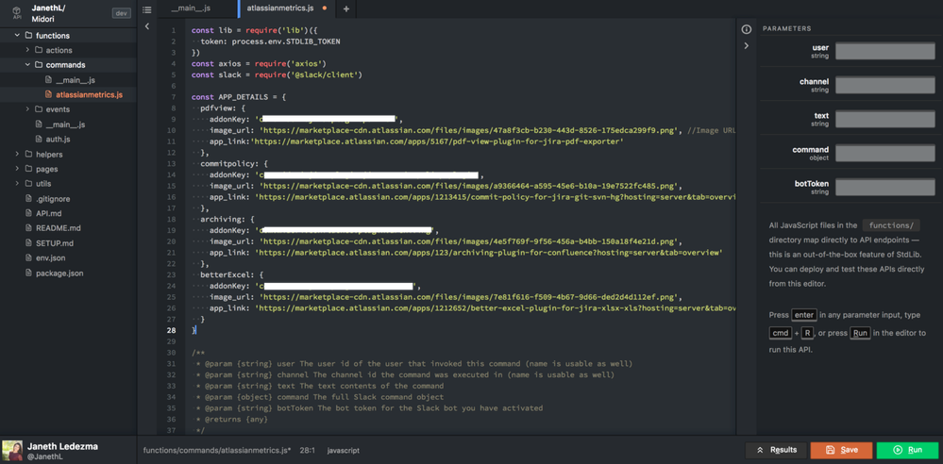Click the helpers folder icon

29,155
